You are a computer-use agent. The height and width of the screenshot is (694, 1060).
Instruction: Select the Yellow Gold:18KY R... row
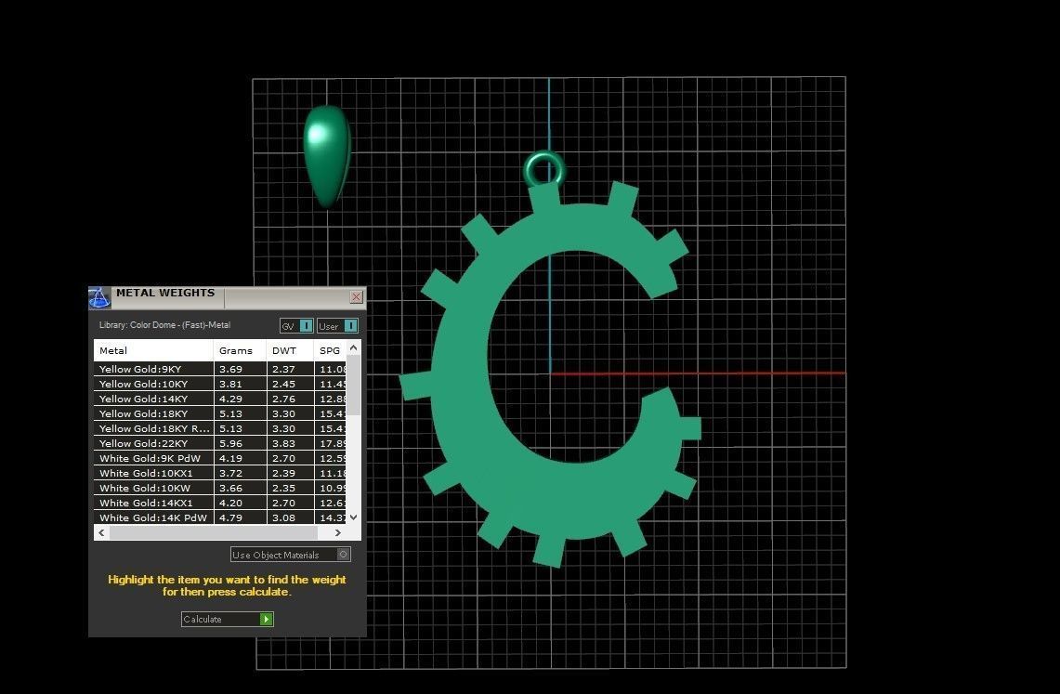tap(220, 428)
